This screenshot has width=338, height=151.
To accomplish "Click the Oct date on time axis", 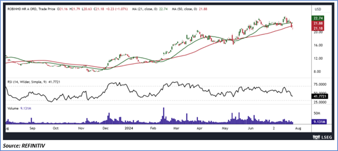I will coord(56,129).
